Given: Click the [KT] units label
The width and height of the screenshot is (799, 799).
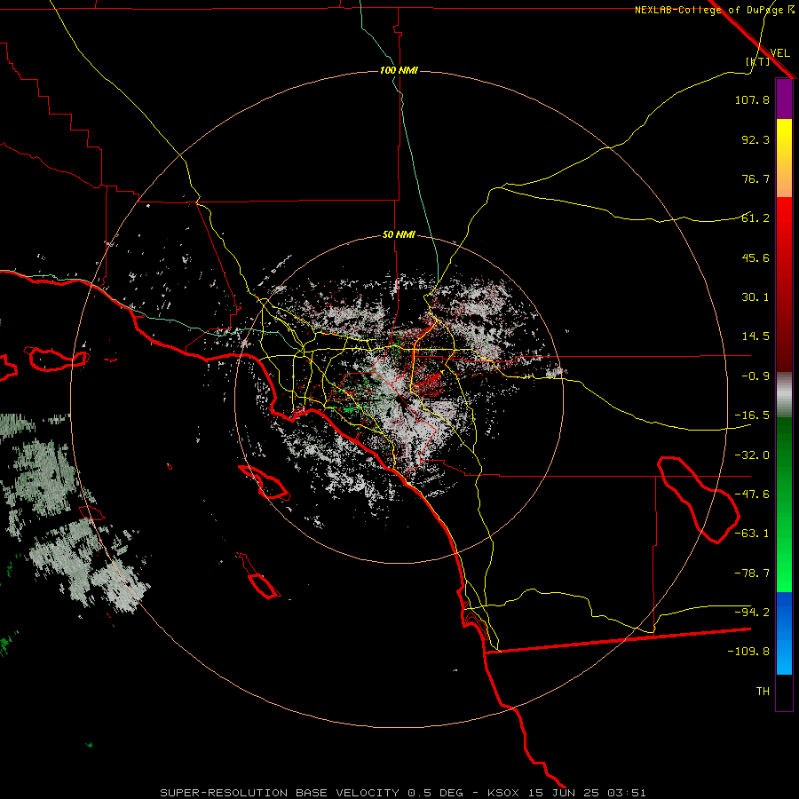Looking at the screenshot, I should pyautogui.click(x=758, y=61).
